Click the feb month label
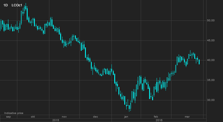This screenshot has height=122, width=223. 156,117
